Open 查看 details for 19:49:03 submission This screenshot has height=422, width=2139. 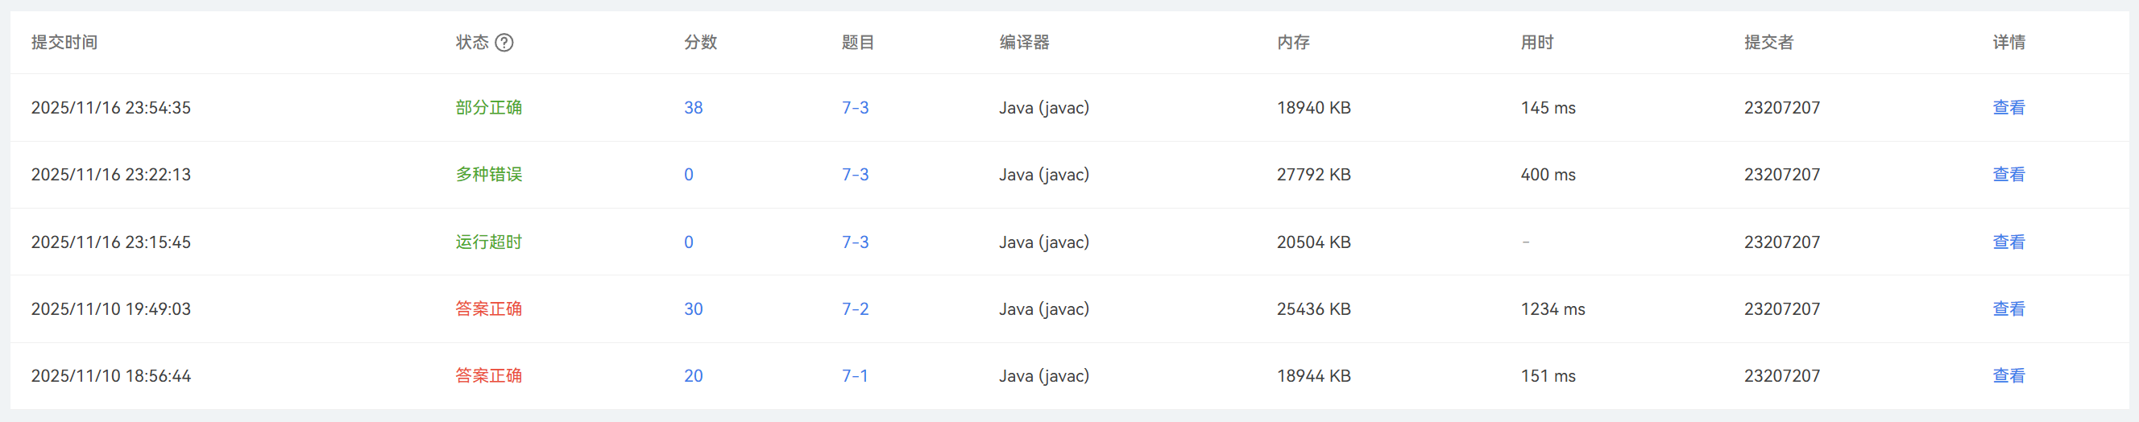pyautogui.click(x=2008, y=308)
